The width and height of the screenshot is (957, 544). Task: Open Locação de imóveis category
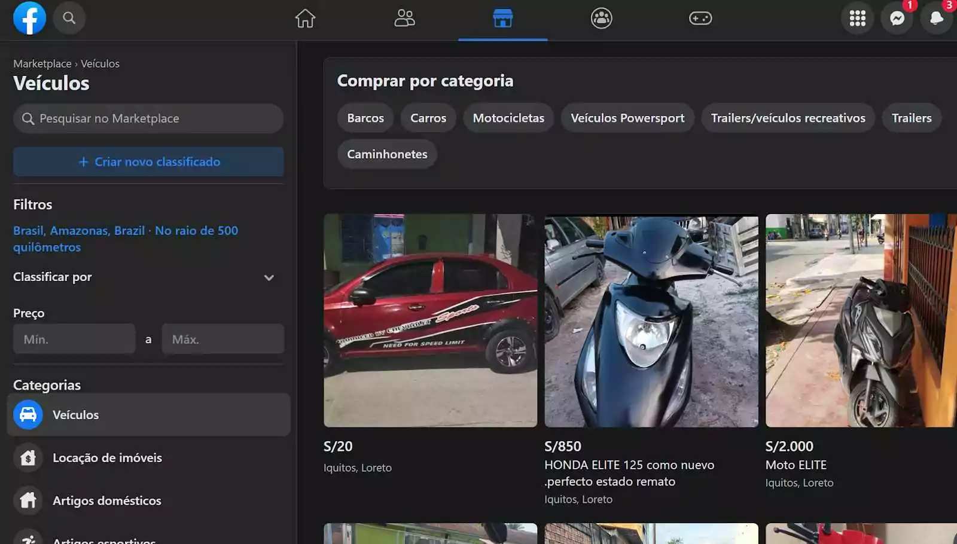click(x=148, y=457)
